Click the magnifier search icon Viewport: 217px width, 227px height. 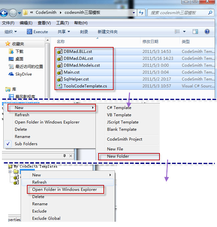point(210,12)
